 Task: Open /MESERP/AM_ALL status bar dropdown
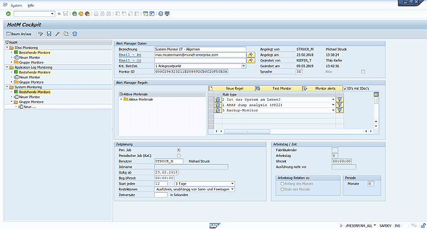pyautogui.click(x=375, y=226)
